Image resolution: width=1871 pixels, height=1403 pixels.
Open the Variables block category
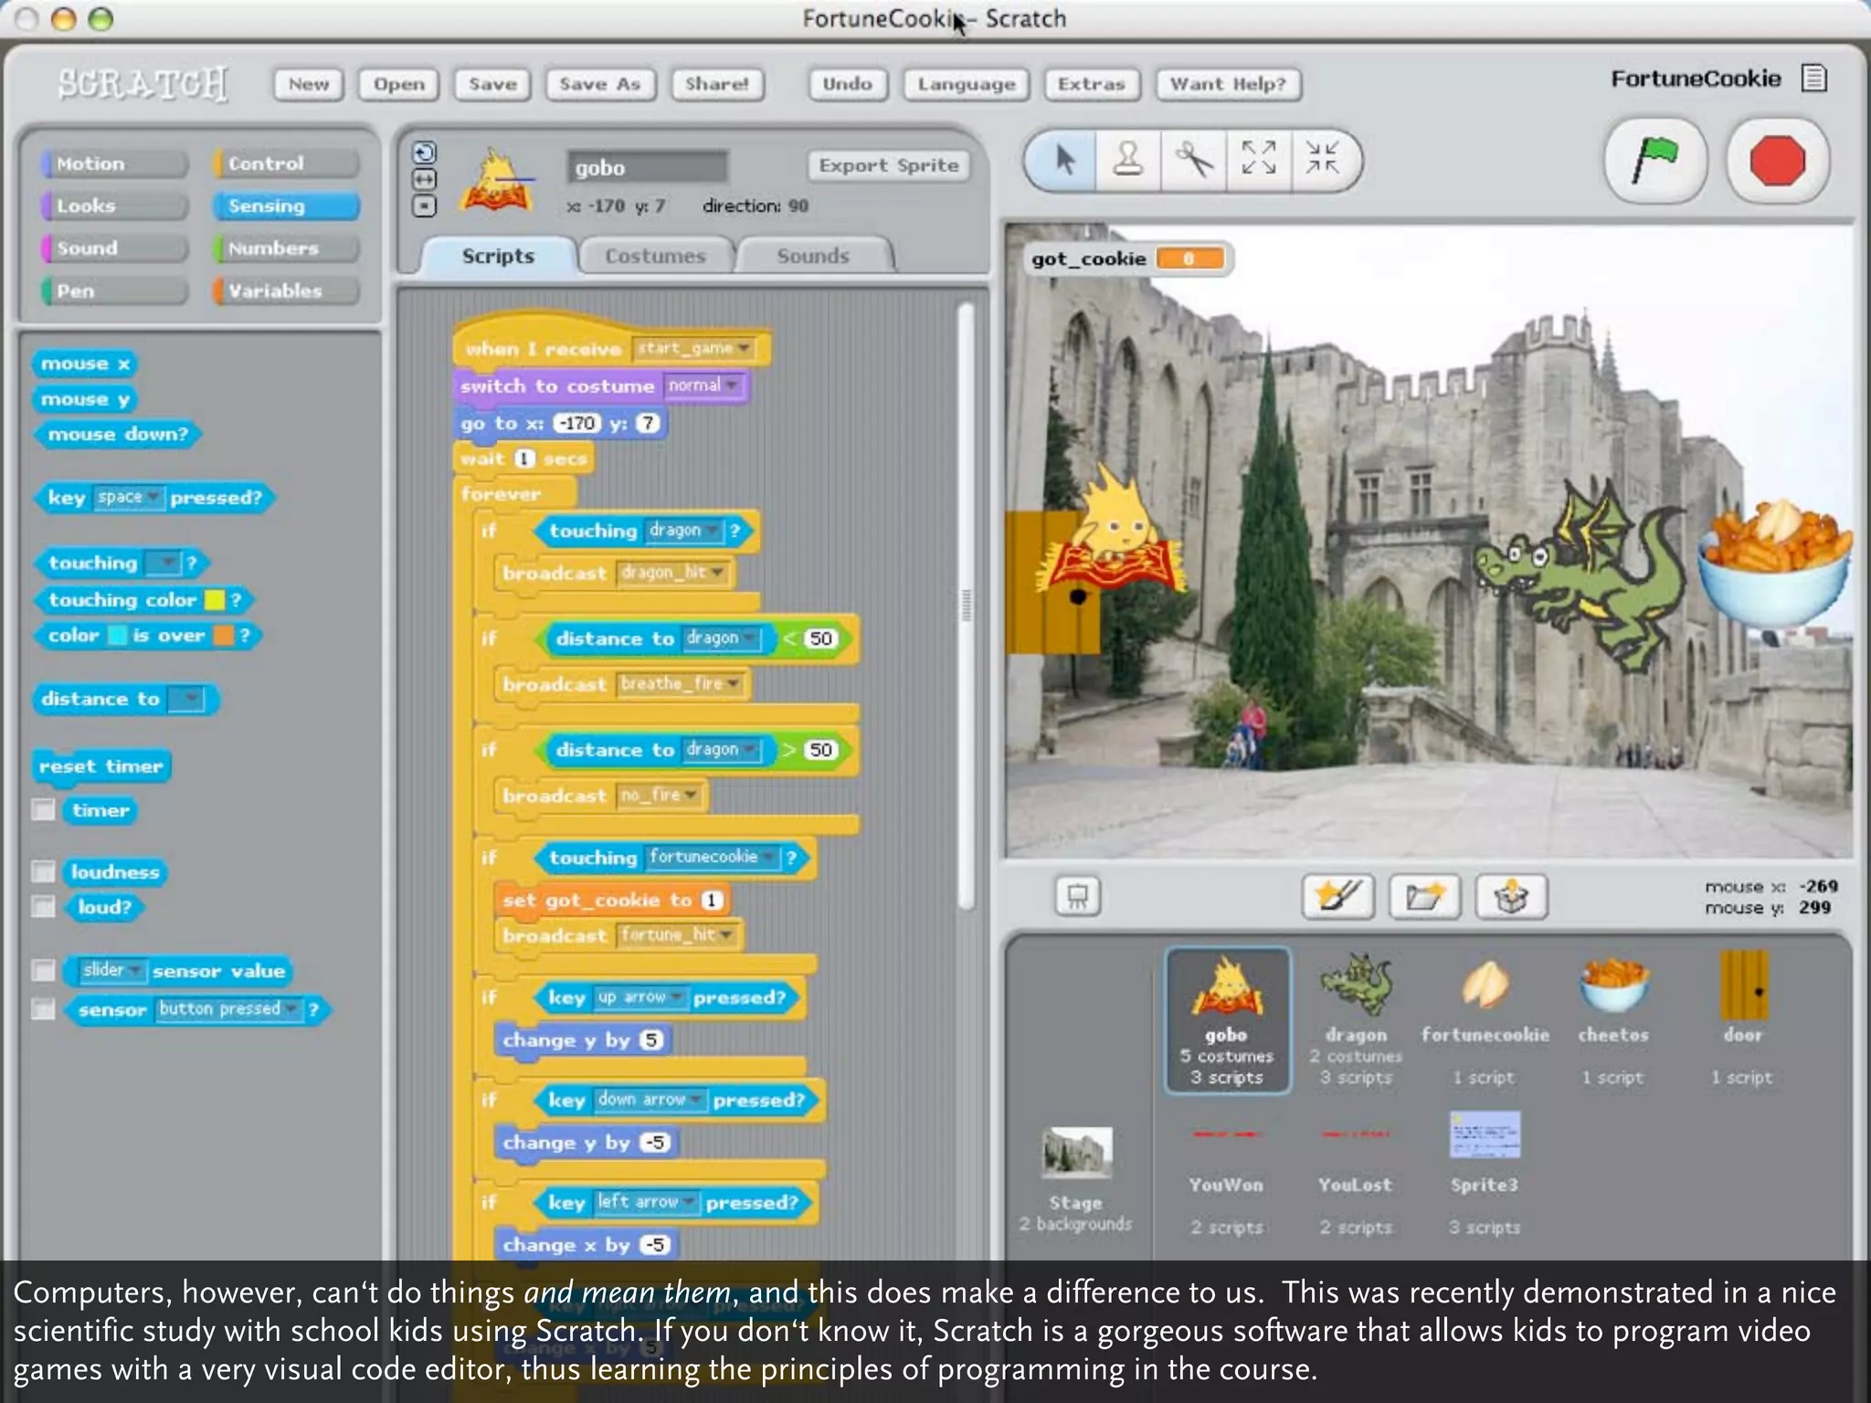[x=285, y=290]
